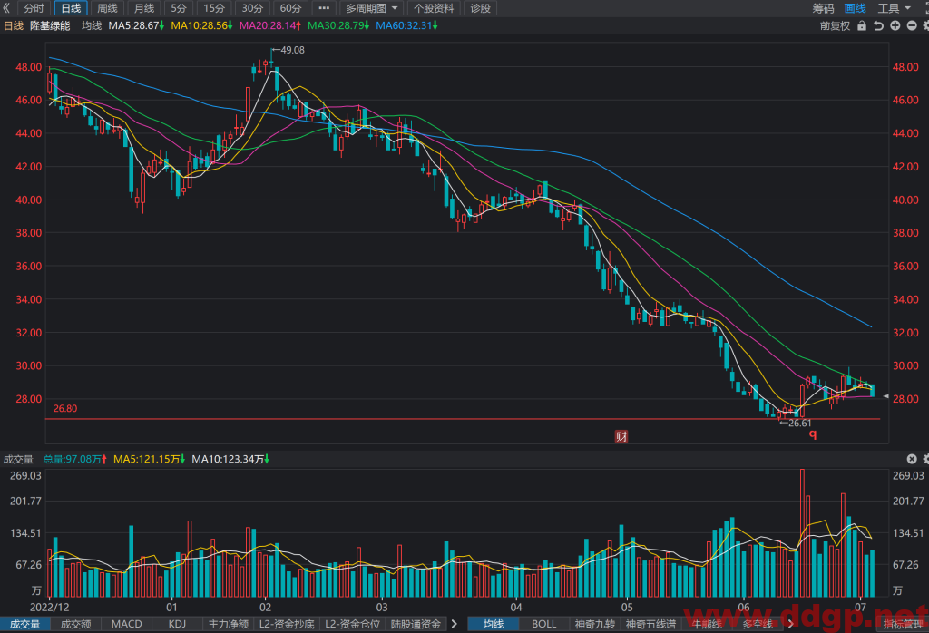The height and width of the screenshot is (633, 929).
Task: Collapse panel using the double left chevron
Action: 6,7
